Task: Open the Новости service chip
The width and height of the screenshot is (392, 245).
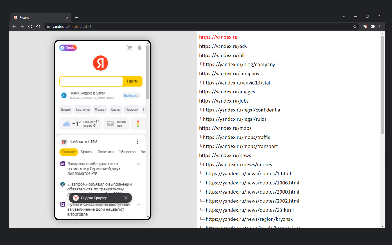Action: pos(132,109)
